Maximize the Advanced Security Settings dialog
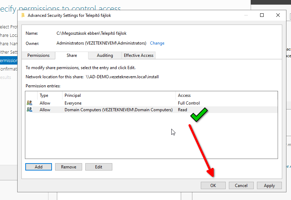This screenshot has width=291, height=200. pos(262,15)
